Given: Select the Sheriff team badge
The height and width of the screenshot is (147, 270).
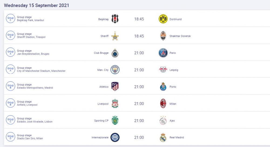Looking at the screenshot, I should coord(115,36).
